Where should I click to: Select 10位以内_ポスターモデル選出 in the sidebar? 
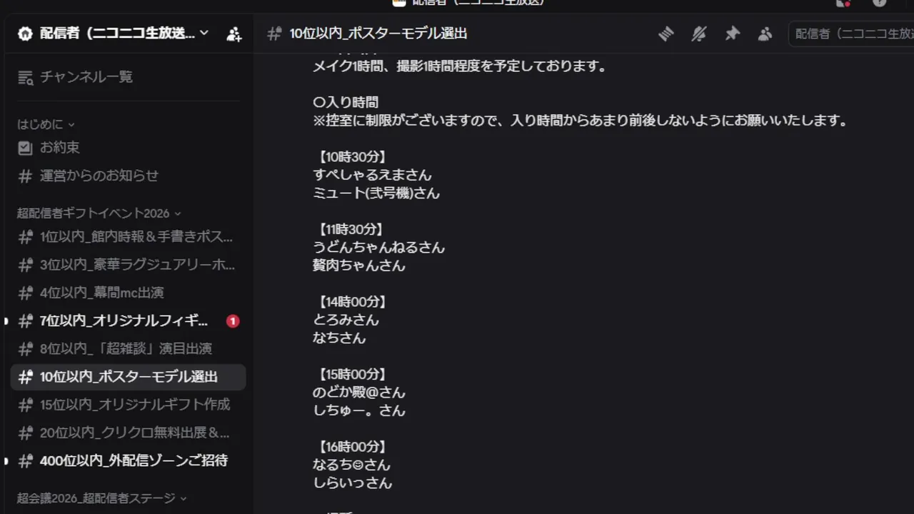tap(129, 376)
